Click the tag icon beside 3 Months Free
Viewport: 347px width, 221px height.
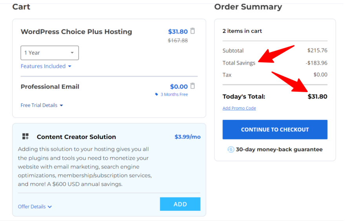tap(157, 94)
